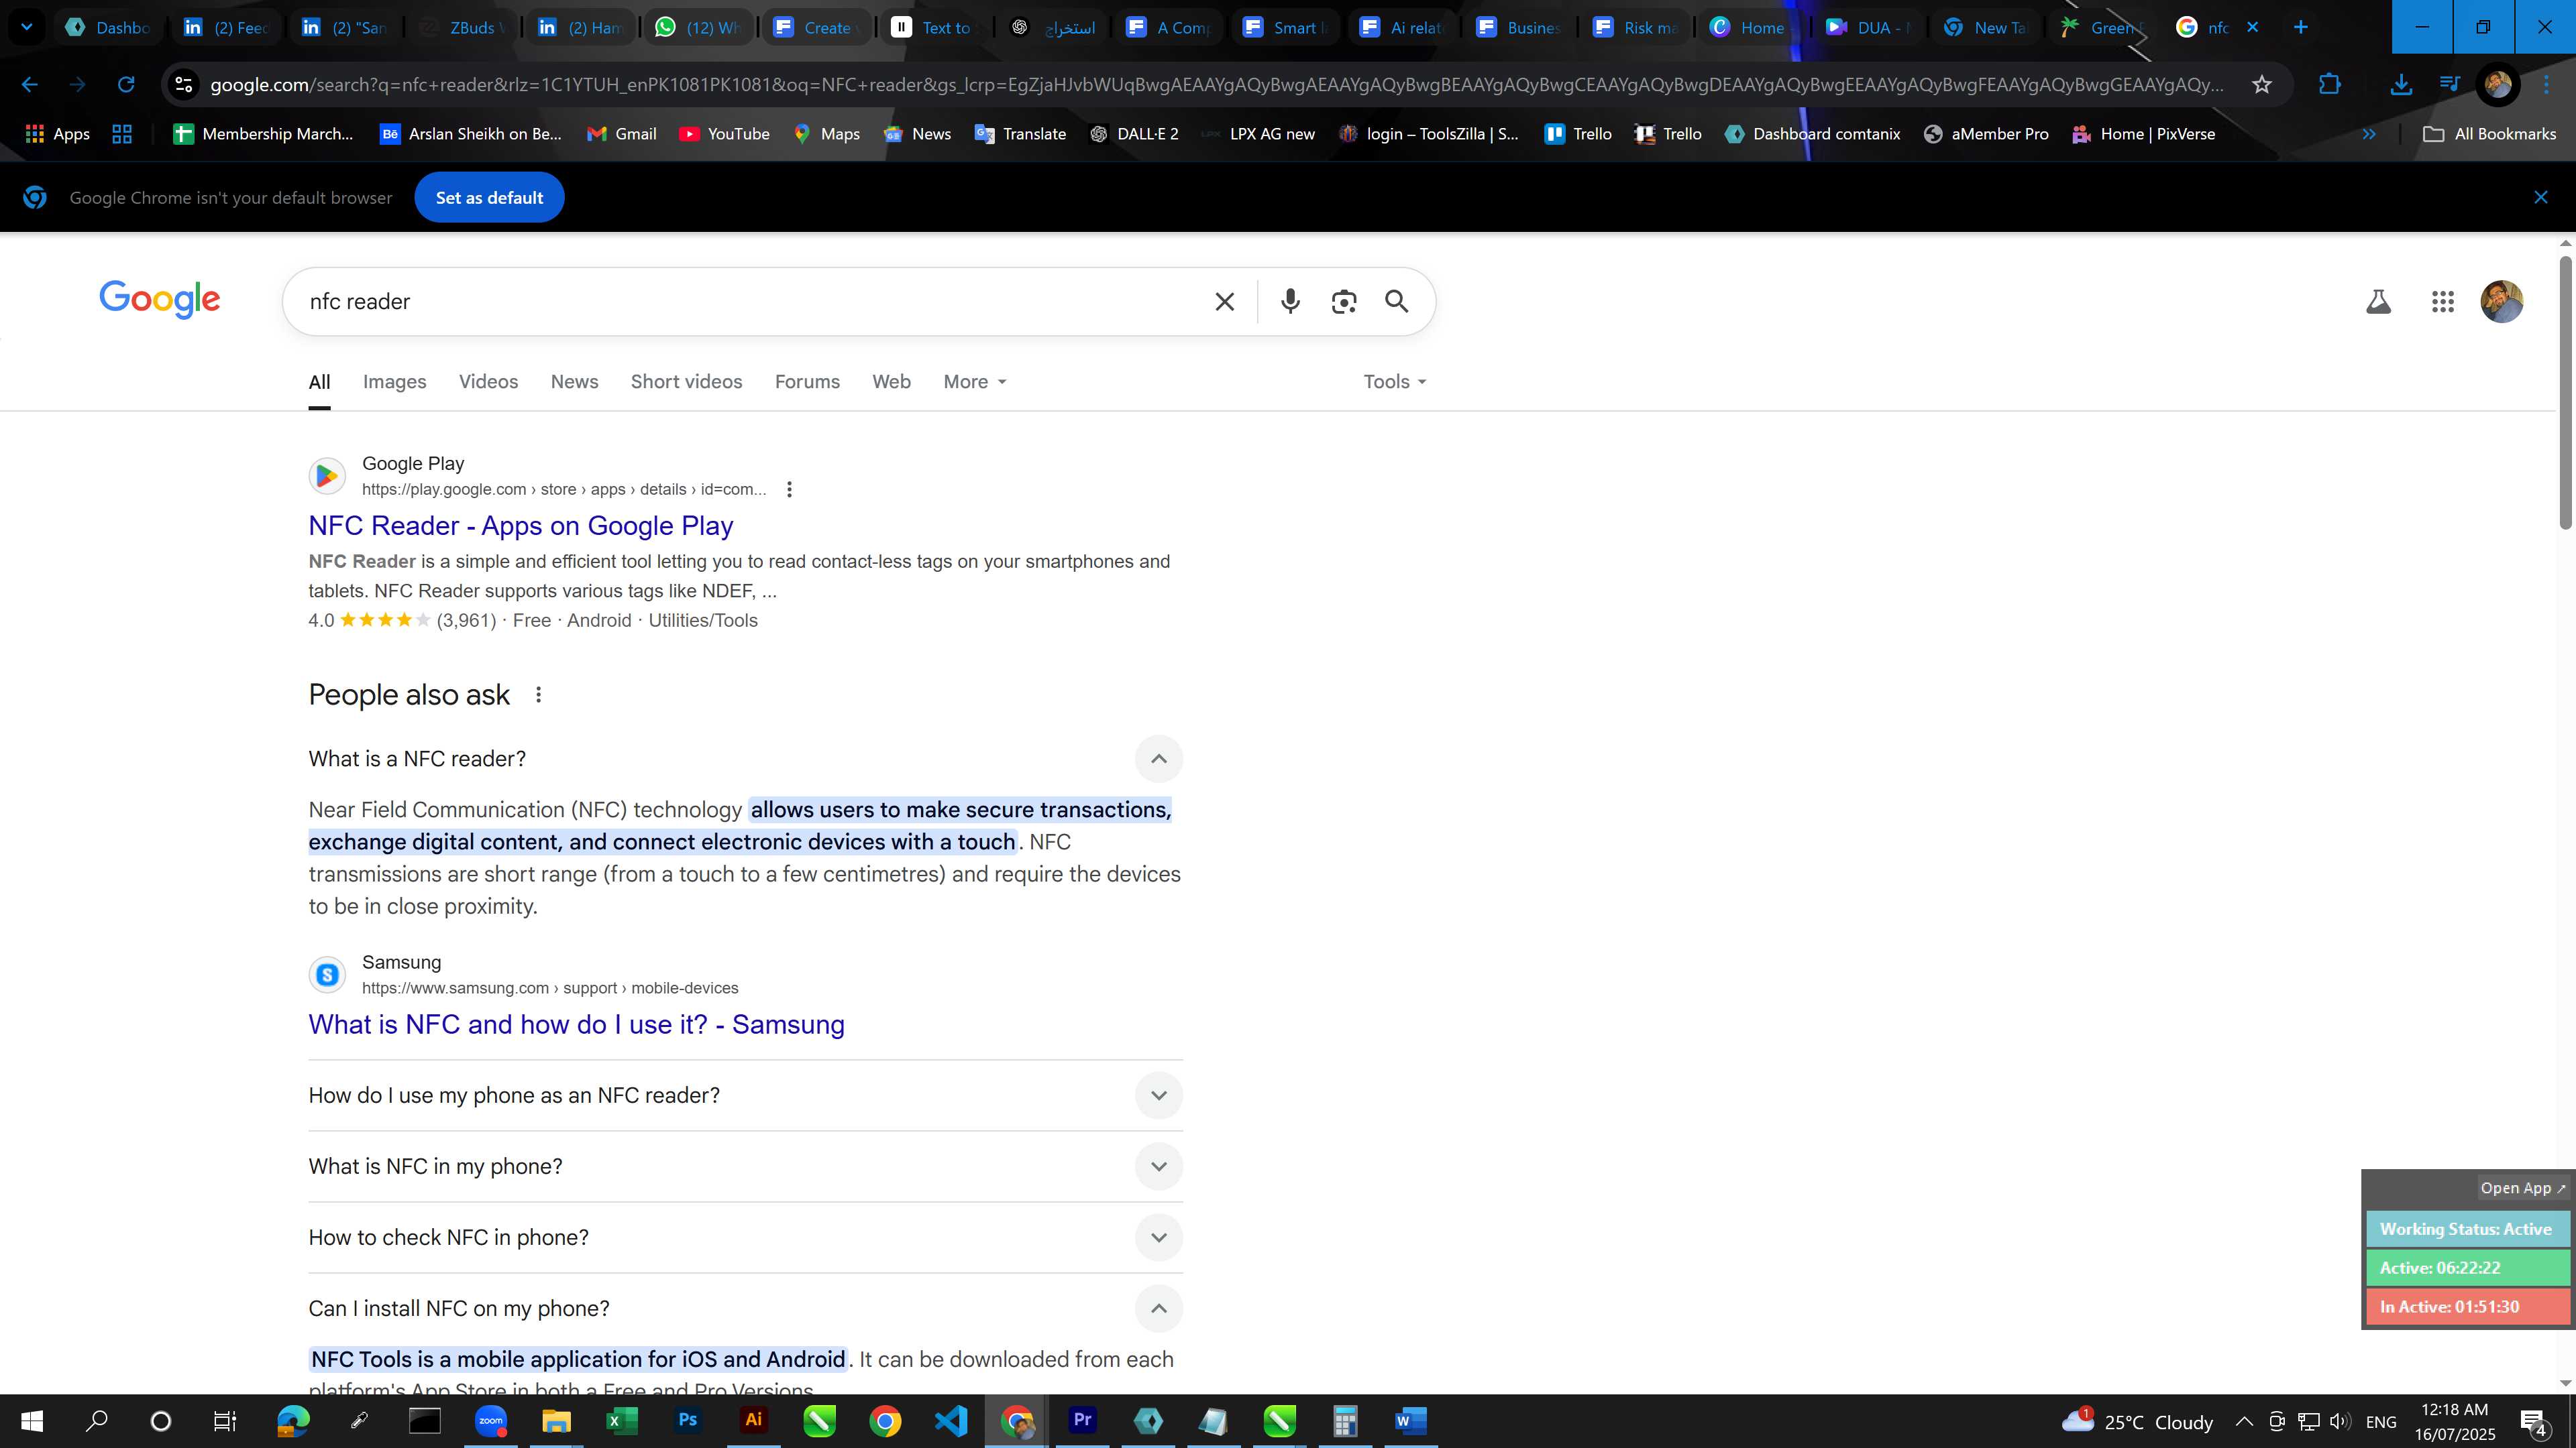This screenshot has height=1448, width=2576.
Task: Reload the current page
Action: 126,85
